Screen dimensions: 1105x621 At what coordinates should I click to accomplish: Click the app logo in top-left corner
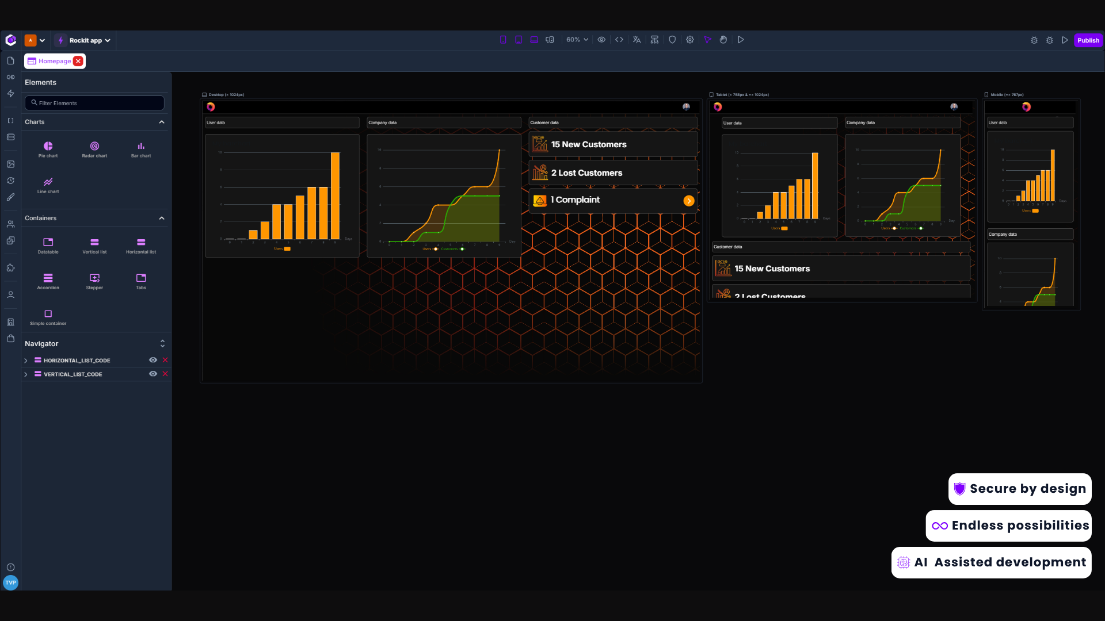coord(10,40)
